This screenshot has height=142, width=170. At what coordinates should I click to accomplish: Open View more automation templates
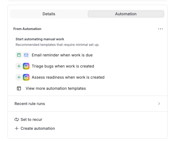[56, 88]
